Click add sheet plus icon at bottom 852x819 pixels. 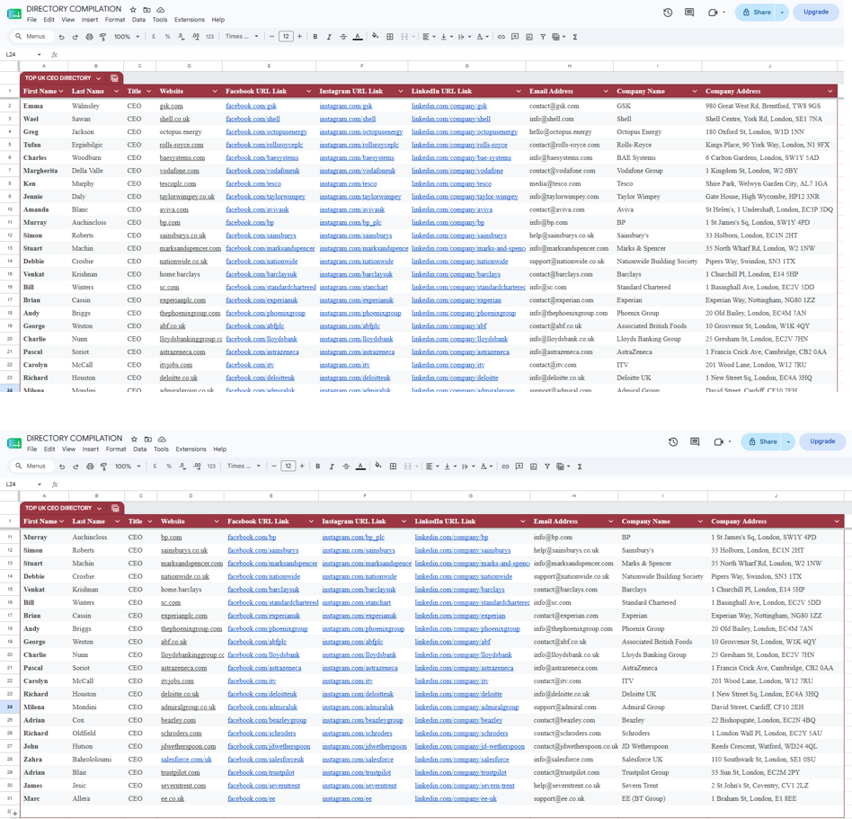(14, 813)
